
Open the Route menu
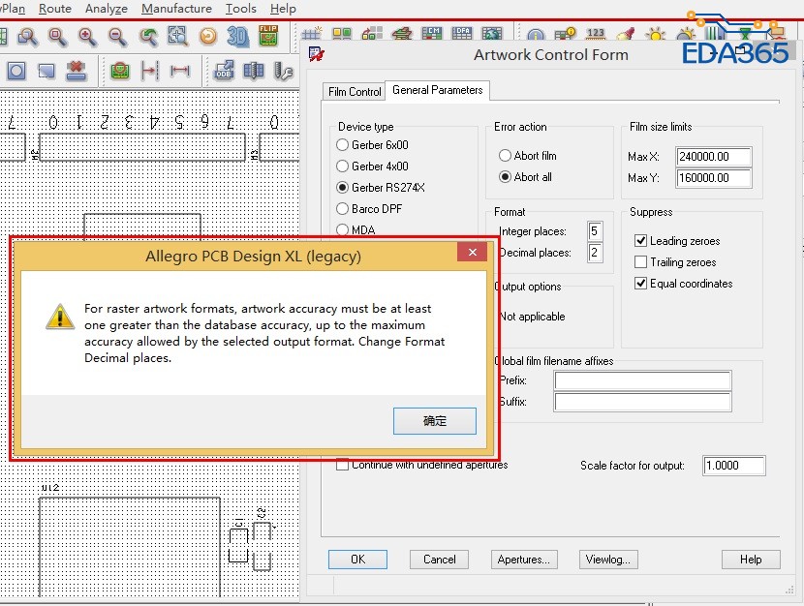(x=55, y=9)
